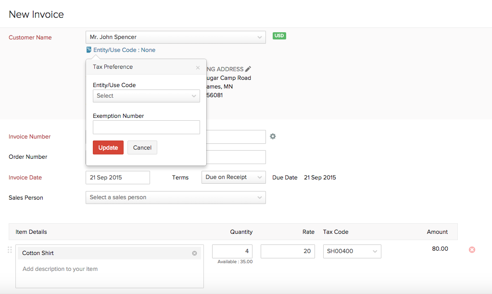The width and height of the screenshot is (492, 294).
Task: Edit billing address with pencil icon
Action: point(248,69)
